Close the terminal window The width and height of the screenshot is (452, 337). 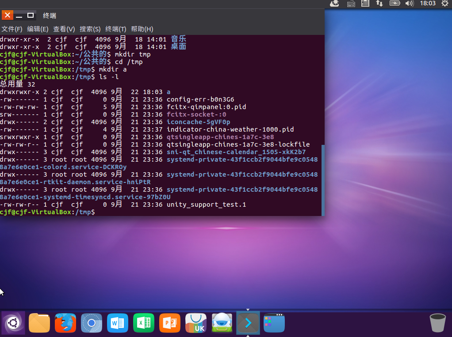pyautogui.click(x=8, y=15)
